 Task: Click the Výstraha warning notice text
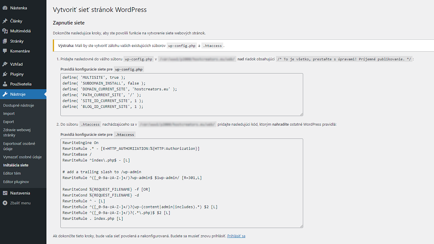click(x=141, y=46)
